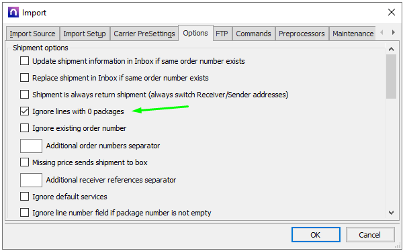Go to the Carrier PreSettings tab

[x=144, y=34]
